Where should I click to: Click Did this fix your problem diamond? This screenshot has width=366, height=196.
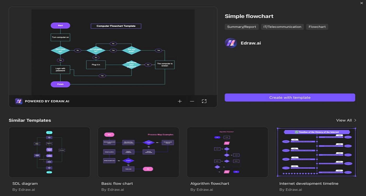pos(131,65)
